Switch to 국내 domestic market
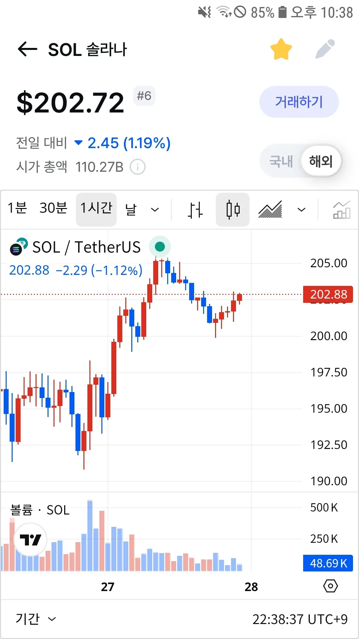This screenshot has width=359, height=639. tap(281, 161)
